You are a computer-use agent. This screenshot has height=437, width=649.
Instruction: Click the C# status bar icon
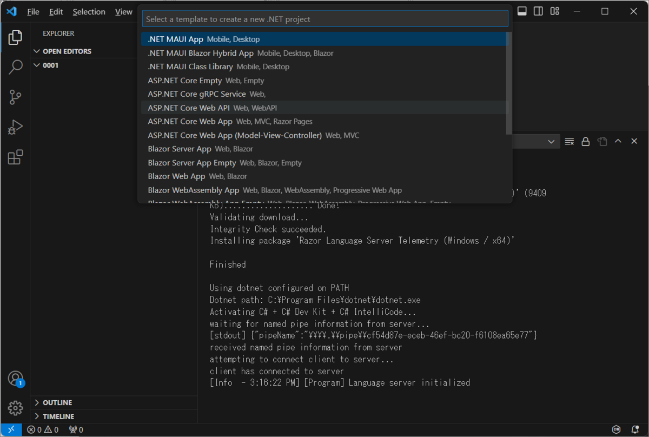tap(616, 430)
